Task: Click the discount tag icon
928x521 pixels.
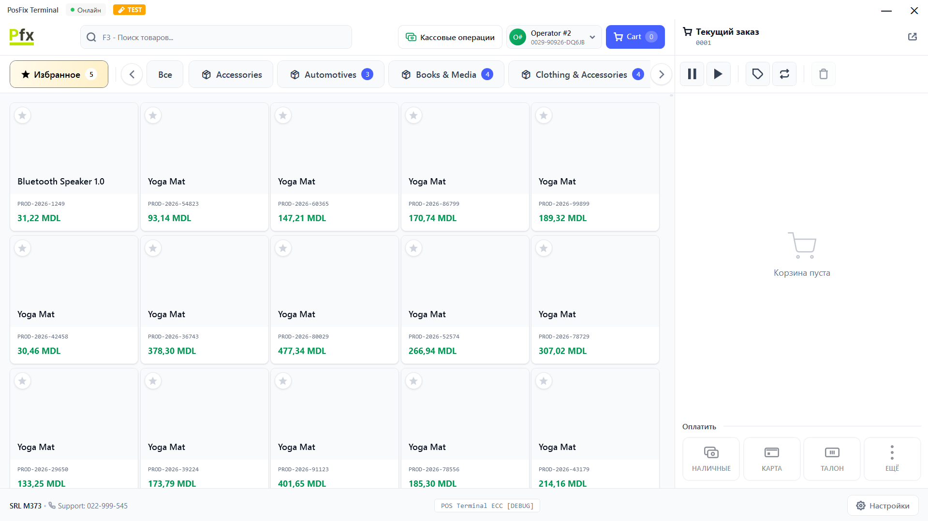Action: 757,74
